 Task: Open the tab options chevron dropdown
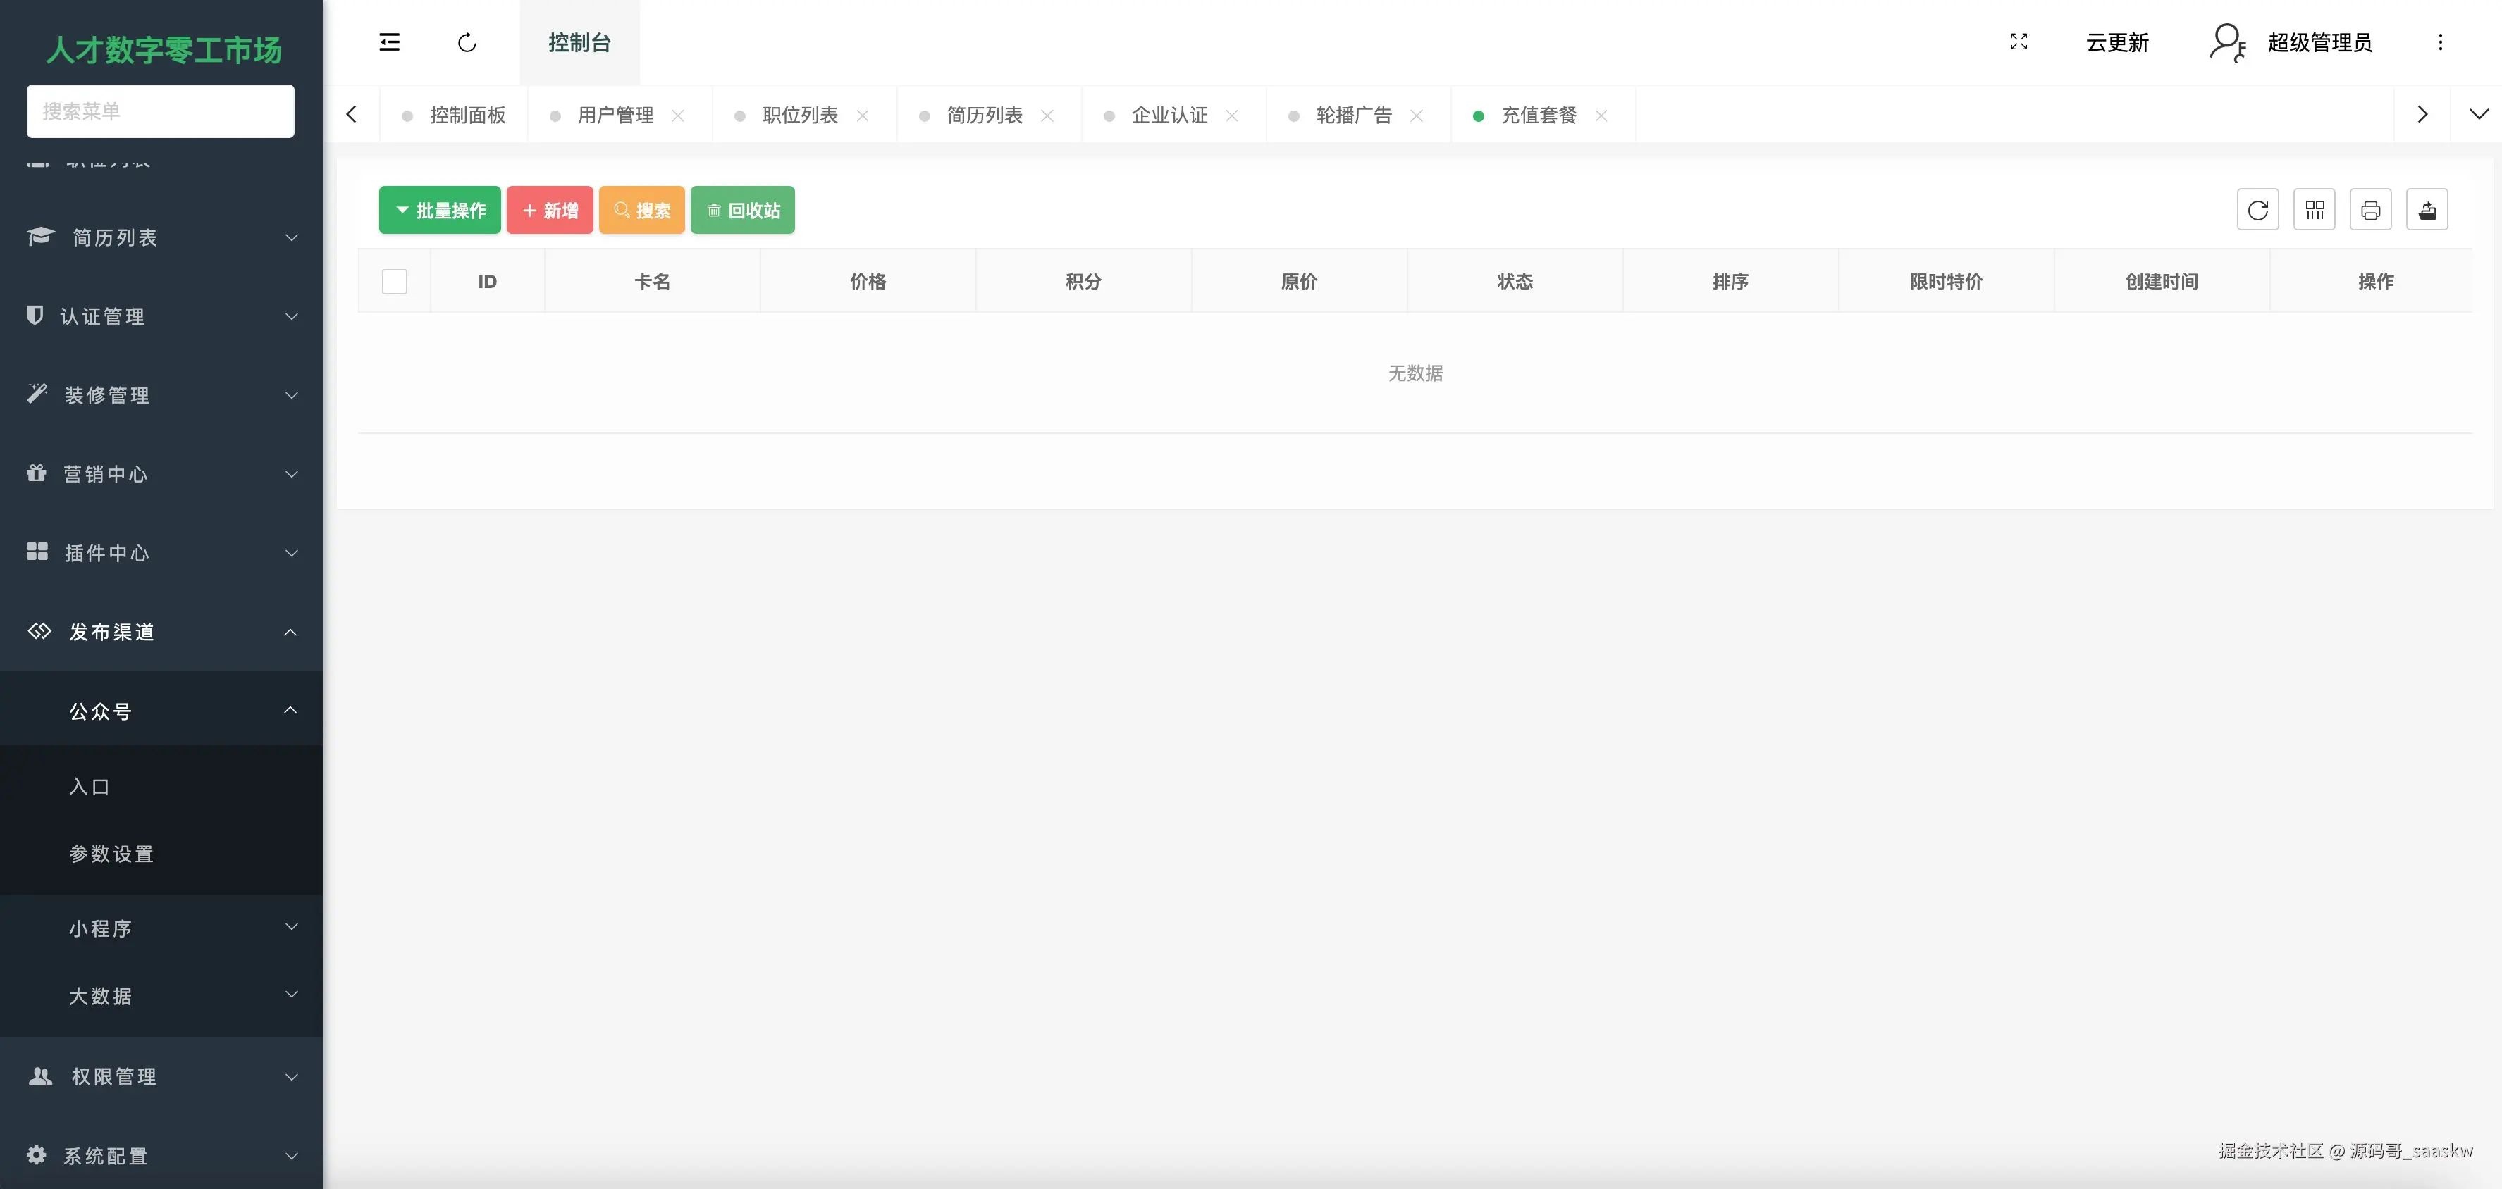(x=2478, y=115)
